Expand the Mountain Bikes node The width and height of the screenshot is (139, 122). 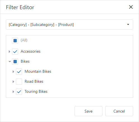tap(13, 72)
